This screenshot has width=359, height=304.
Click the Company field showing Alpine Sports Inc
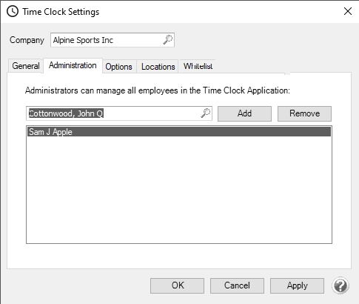click(x=113, y=40)
